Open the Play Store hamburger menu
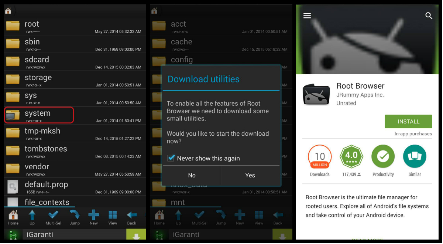Screen dimensions: 443x244 click(x=307, y=16)
